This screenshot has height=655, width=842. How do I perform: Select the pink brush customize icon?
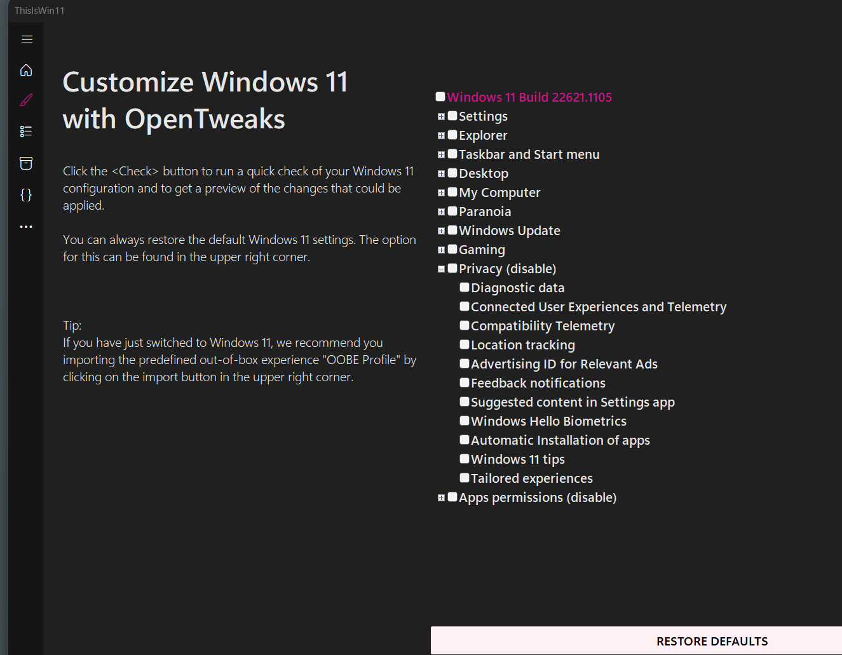tap(26, 100)
